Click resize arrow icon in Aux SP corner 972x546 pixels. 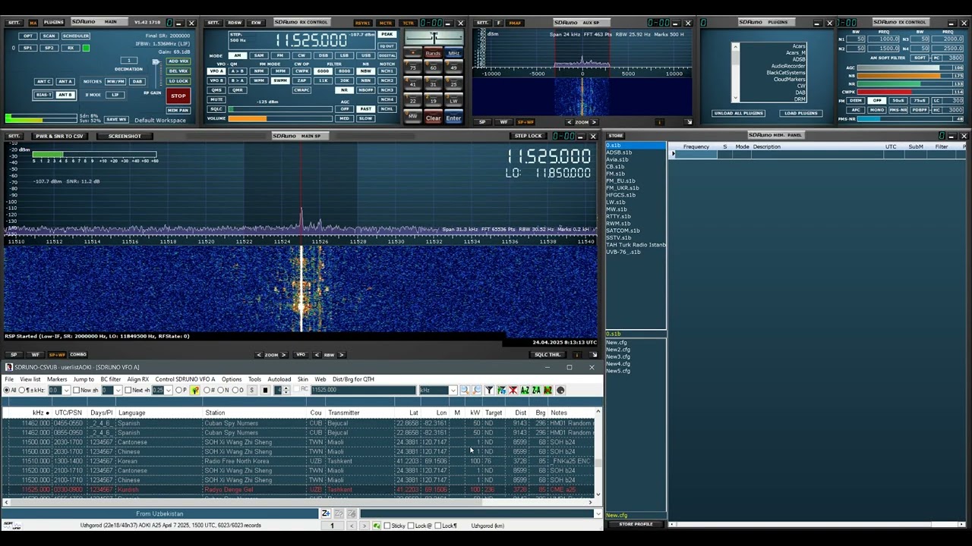click(689, 122)
